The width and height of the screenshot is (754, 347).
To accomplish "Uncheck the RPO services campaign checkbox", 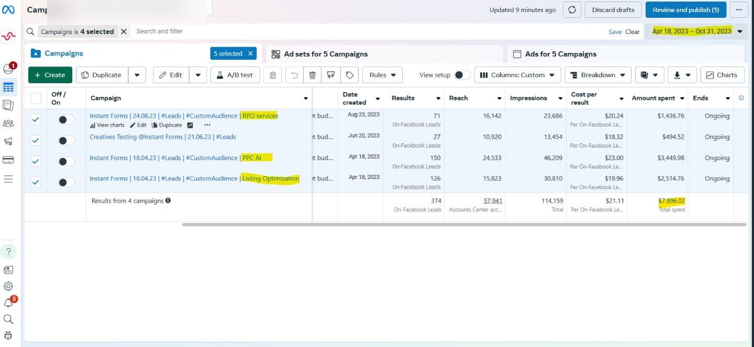I will pos(36,119).
